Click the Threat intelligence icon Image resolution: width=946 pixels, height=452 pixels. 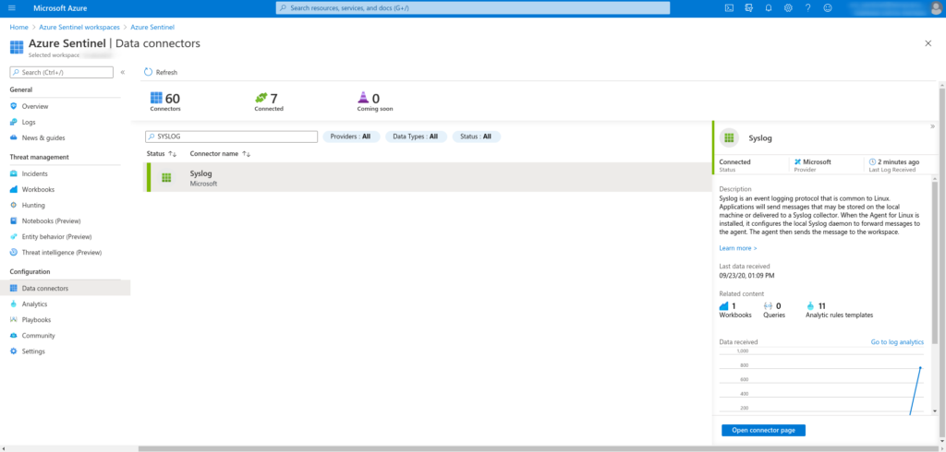[14, 252]
